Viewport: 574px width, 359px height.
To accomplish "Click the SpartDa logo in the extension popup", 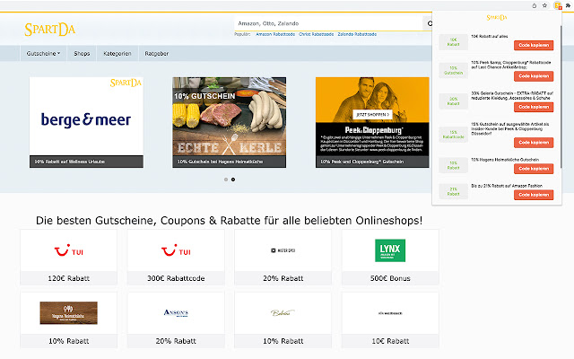I will pos(497,18).
